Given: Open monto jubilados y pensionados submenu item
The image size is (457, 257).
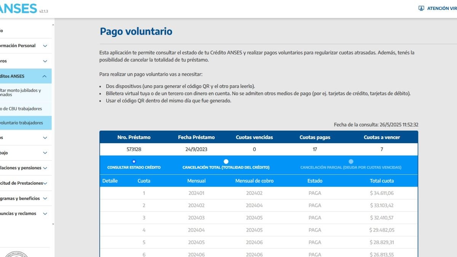Looking at the screenshot, I should point(21,93).
